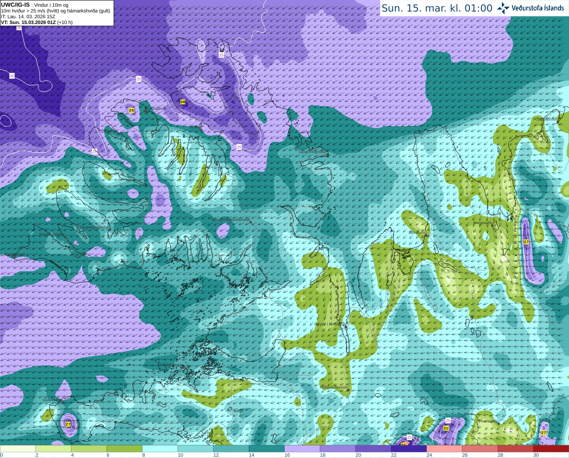Click the Bjargtangar station label
The height and width of the screenshot is (458, 569).
click(x=14, y=254)
